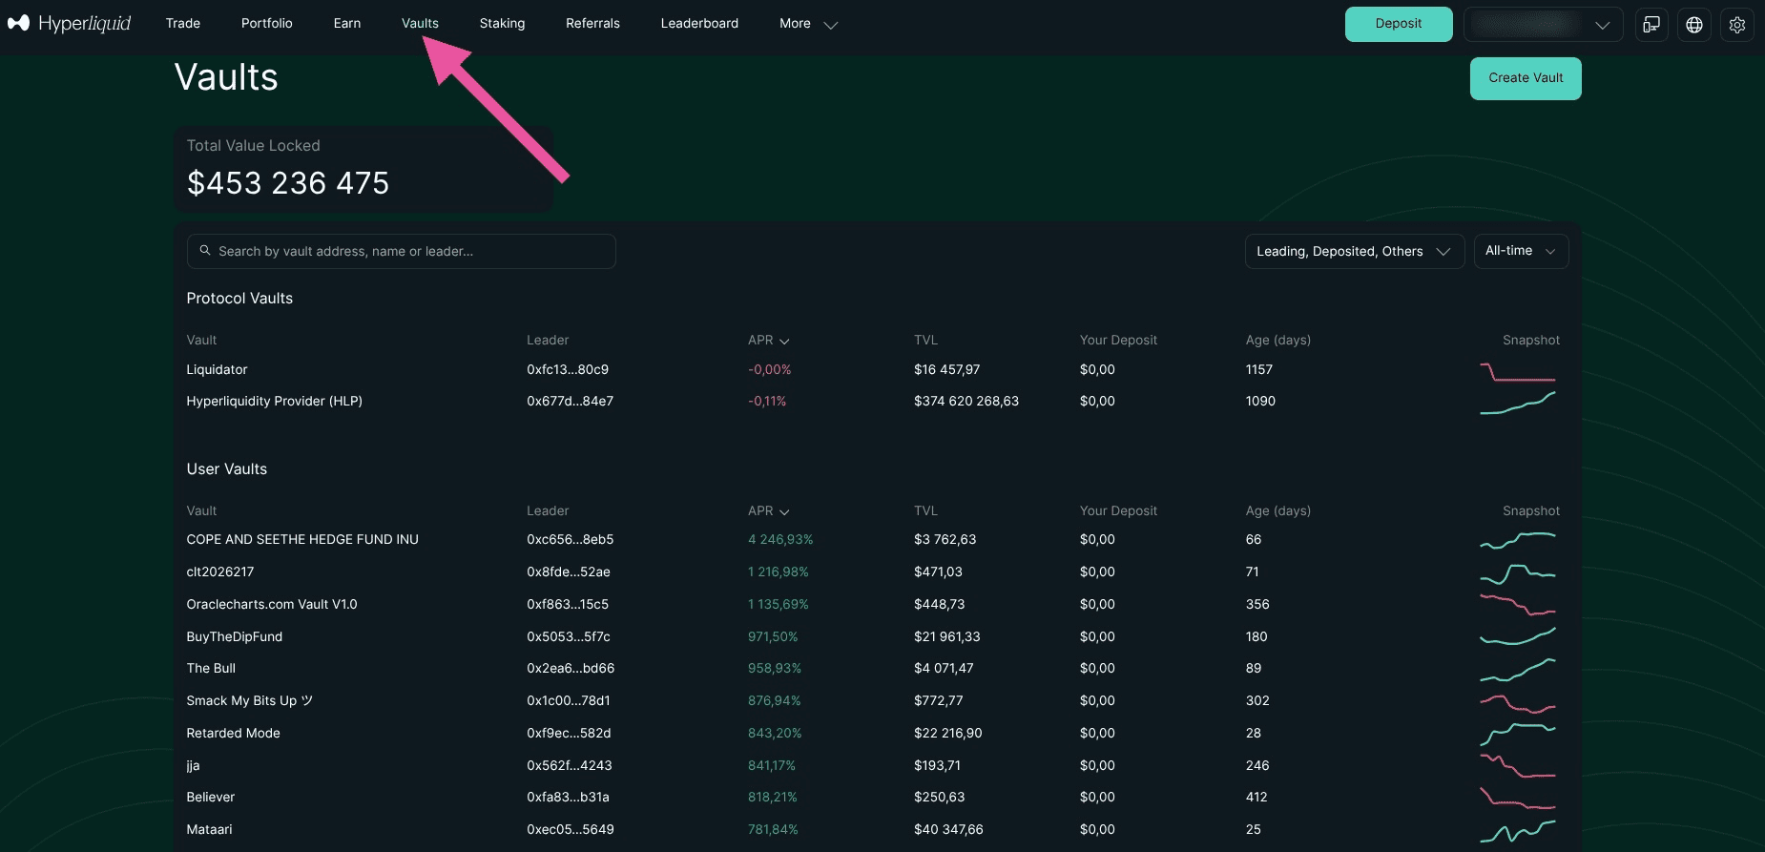The width and height of the screenshot is (1765, 852).
Task: Click the Create Vault button
Action: pos(1526,78)
